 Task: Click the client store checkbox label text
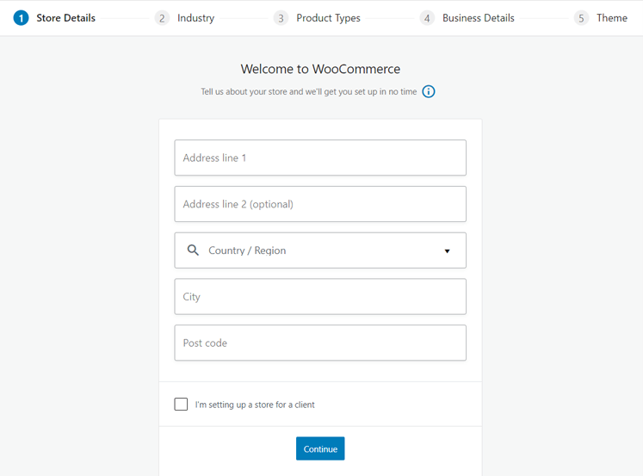pos(255,405)
